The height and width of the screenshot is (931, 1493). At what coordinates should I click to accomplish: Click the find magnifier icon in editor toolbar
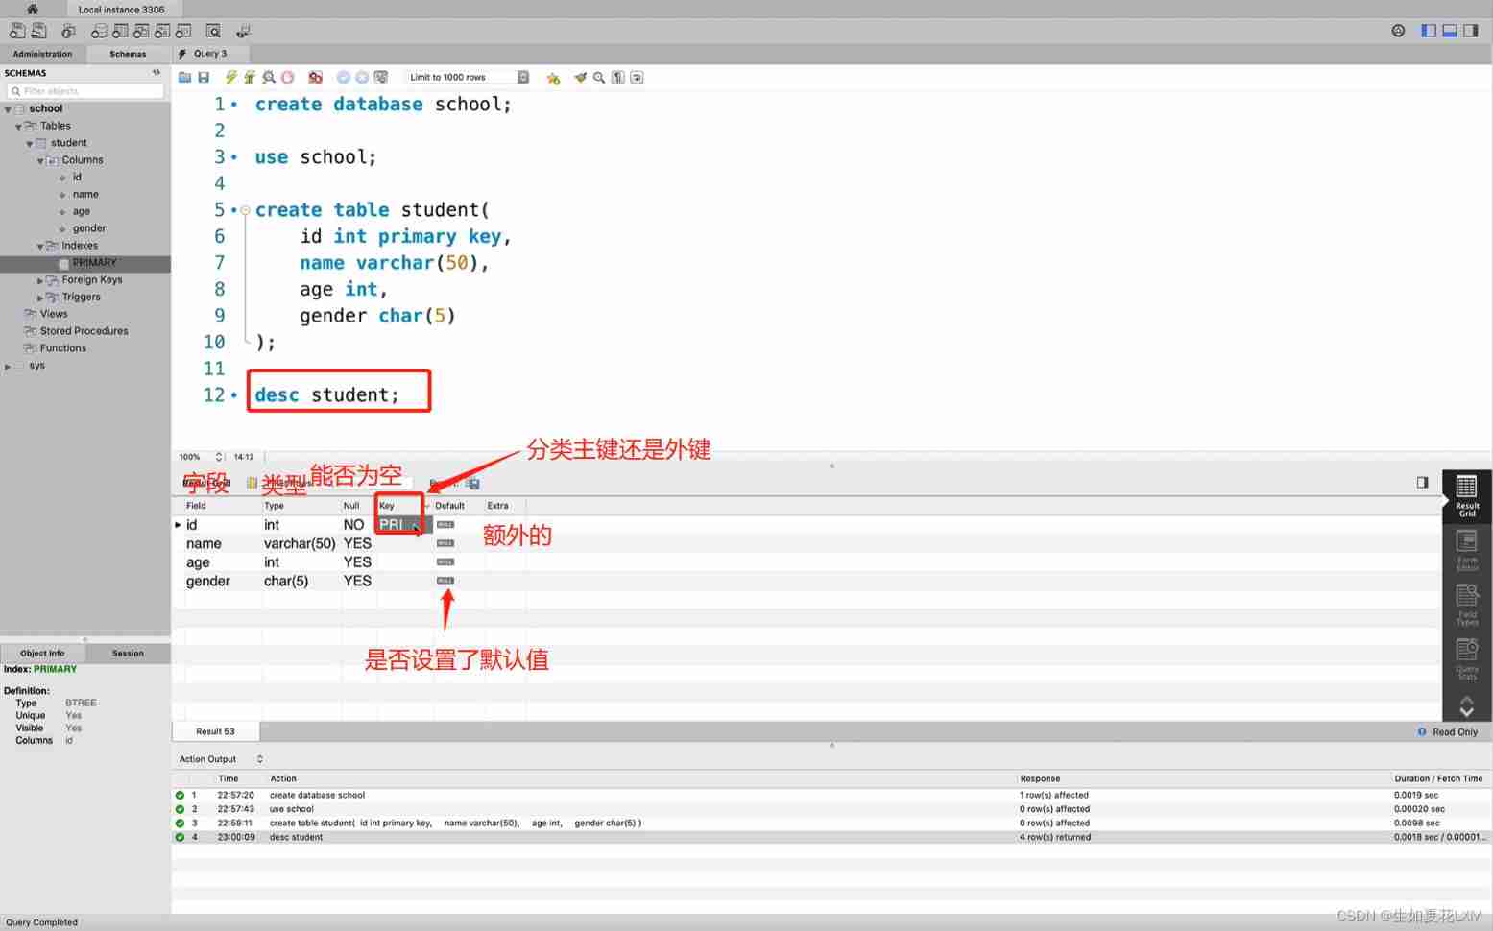tap(599, 77)
